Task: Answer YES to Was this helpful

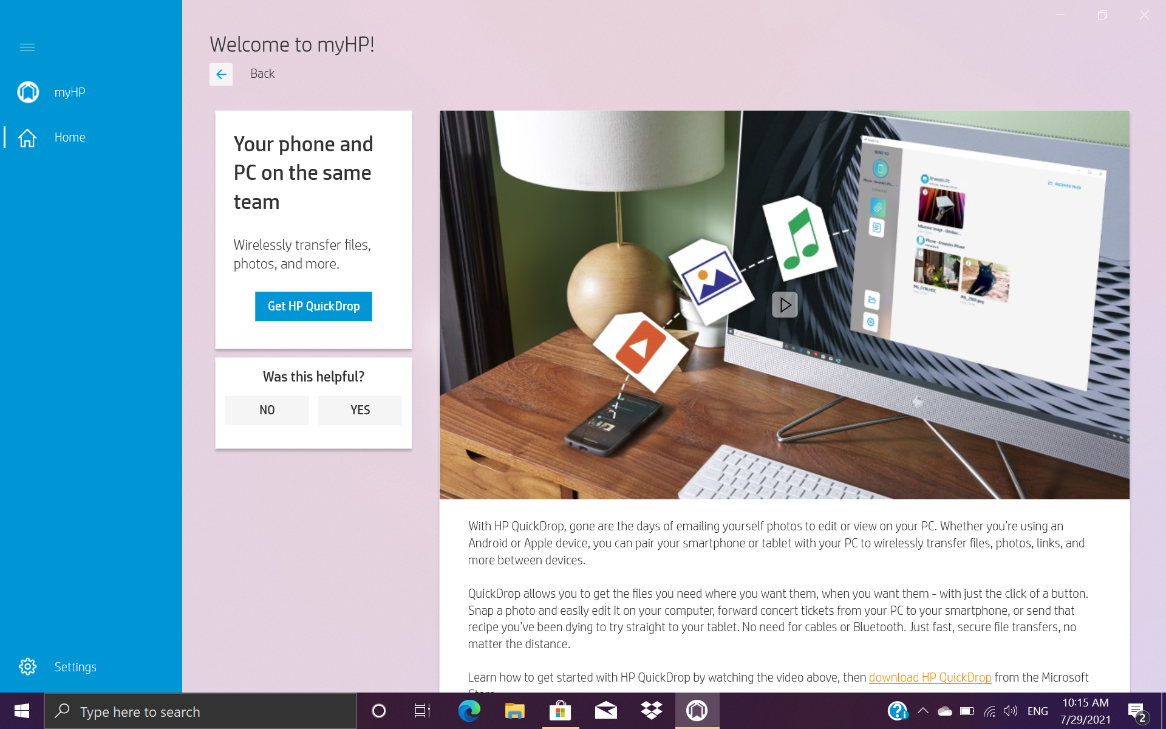Action: [360, 410]
